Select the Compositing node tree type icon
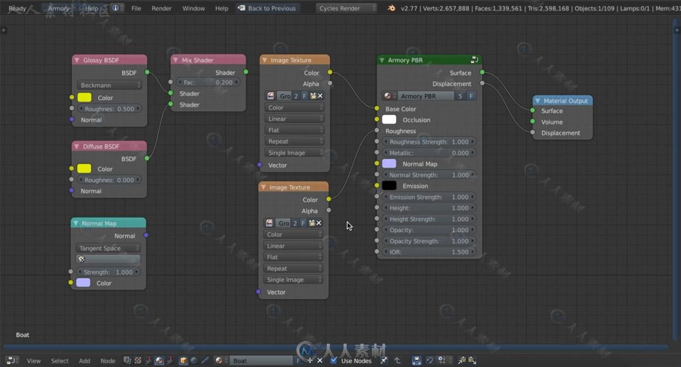Screen dimensions: 681x367 pos(127,361)
